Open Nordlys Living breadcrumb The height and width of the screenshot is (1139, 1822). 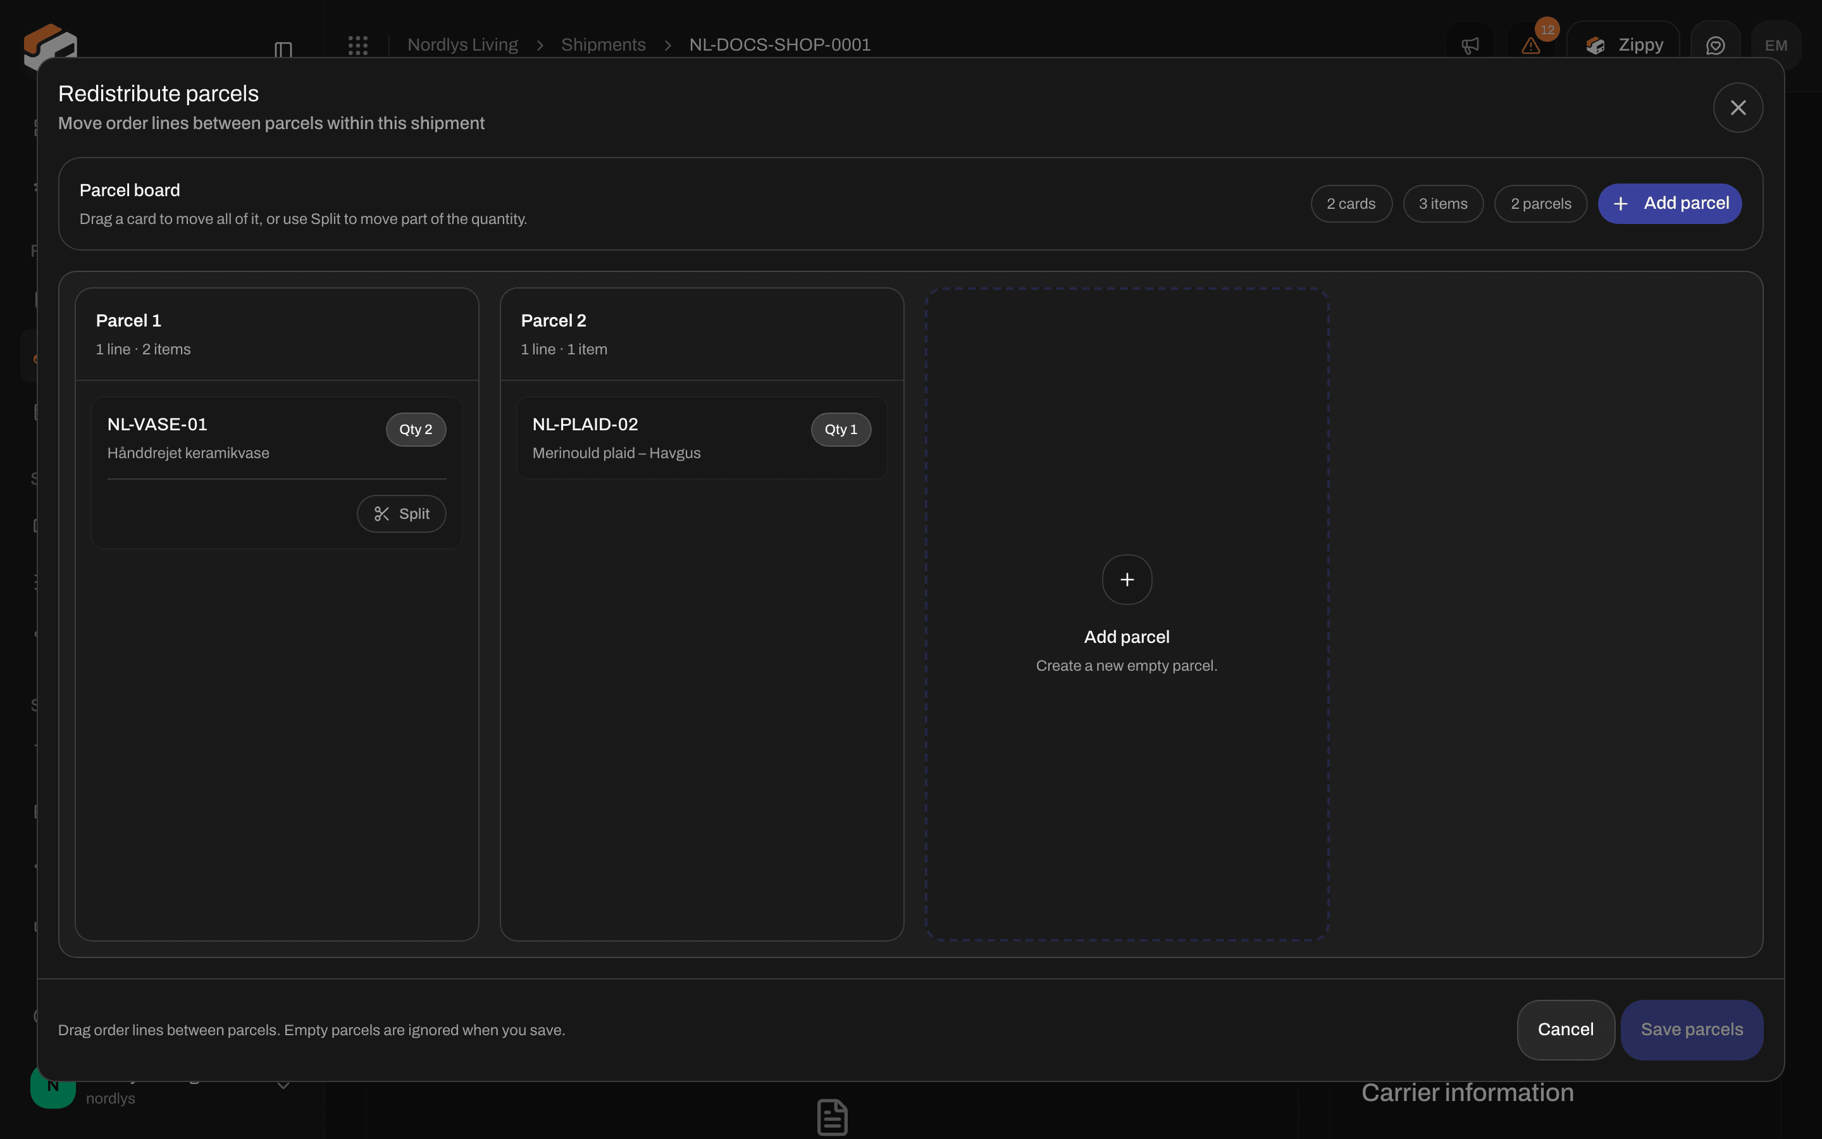[x=462, y=45]
